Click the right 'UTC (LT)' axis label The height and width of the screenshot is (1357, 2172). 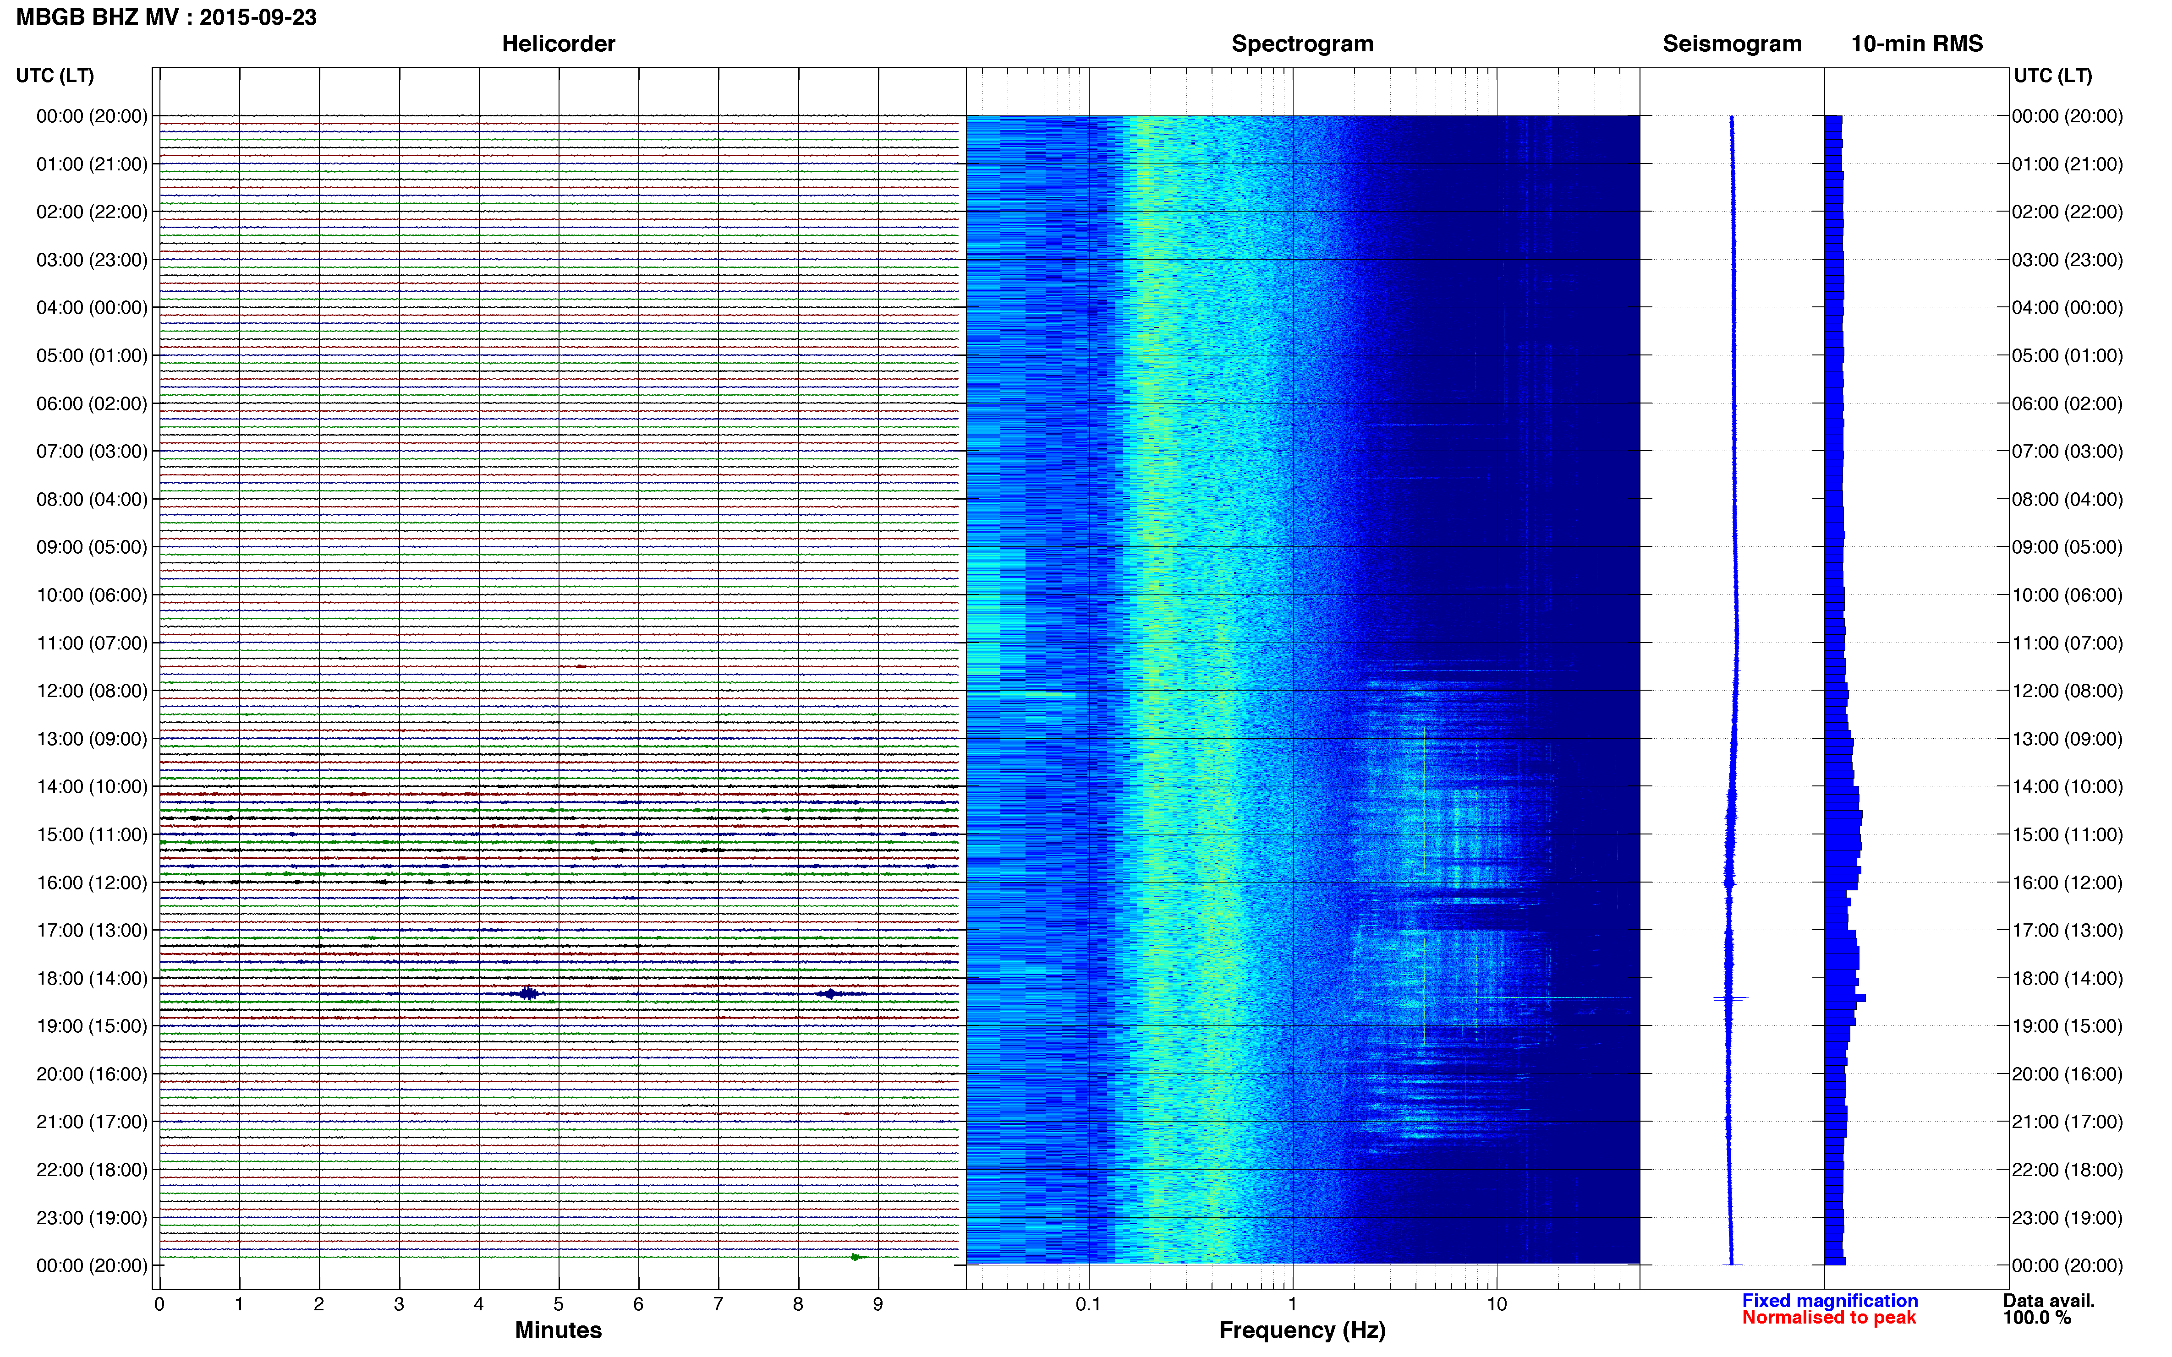coord(2052,76)
